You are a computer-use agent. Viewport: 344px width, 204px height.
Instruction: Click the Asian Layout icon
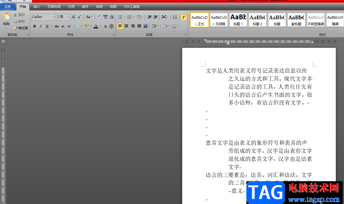tap(164, 17)
